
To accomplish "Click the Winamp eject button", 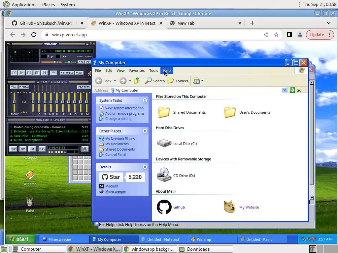I will tap(53, 73).
